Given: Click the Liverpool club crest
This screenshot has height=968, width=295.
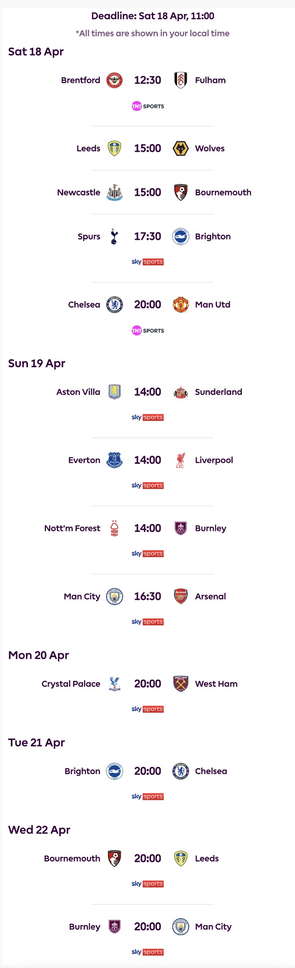Looking at the screenshot, I should pyautogui.click(x=181, y=460).
